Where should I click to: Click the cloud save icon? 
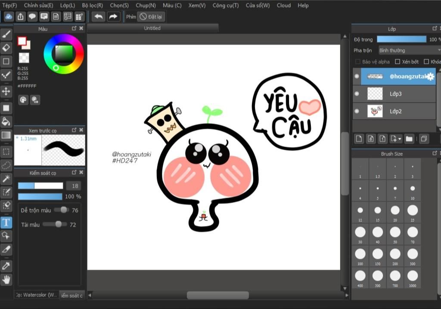coord(9,17)
